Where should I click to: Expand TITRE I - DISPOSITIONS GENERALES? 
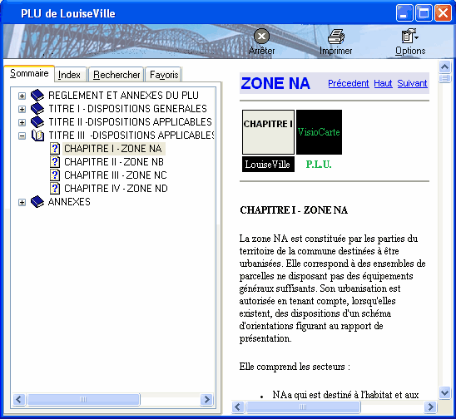click(x=22, y=109)
